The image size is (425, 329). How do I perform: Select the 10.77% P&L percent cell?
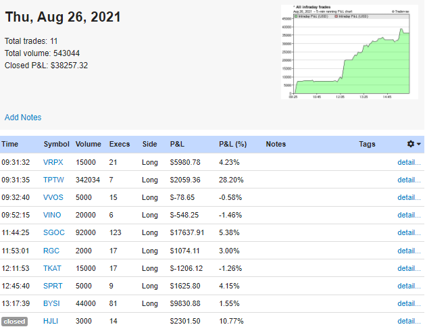click(231, 322)
